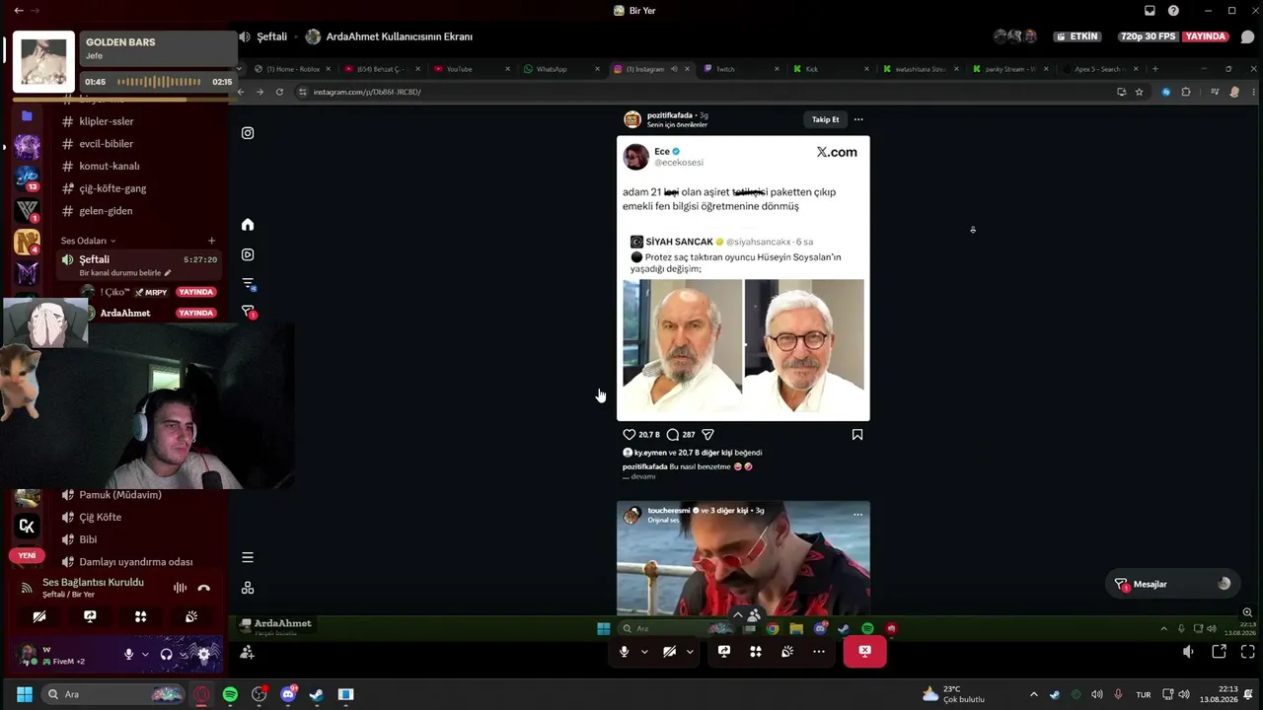Open three-dot options on toucheresmi post
This screenshot has height=710, width=1263.
tap(857, 514)
